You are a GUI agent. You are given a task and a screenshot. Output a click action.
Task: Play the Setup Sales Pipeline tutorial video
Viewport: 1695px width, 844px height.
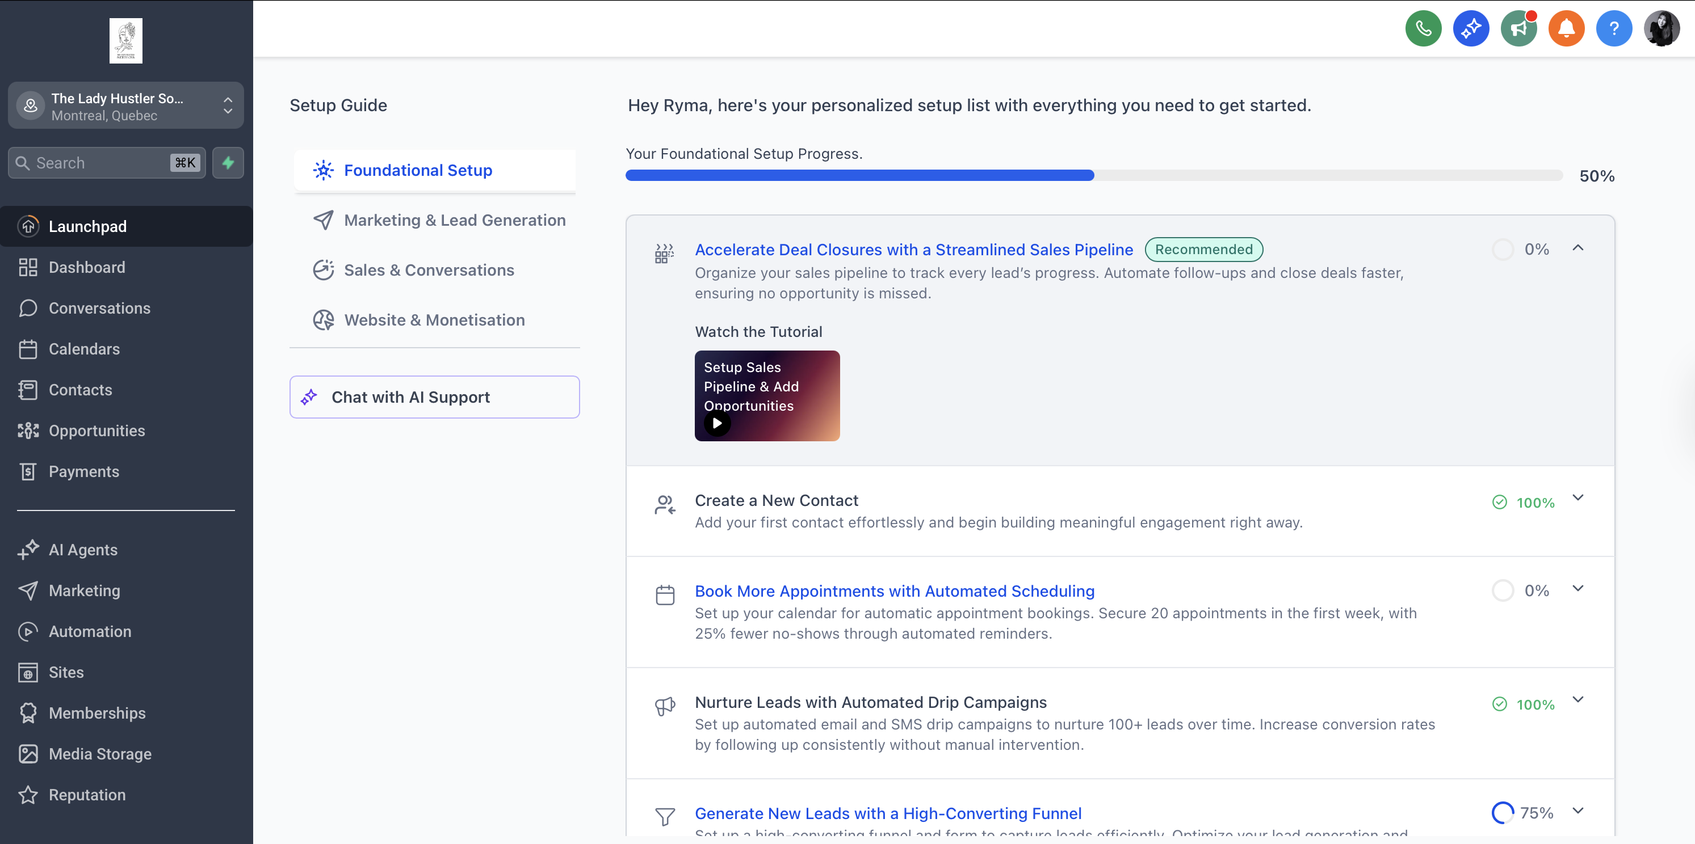(717, 423)
